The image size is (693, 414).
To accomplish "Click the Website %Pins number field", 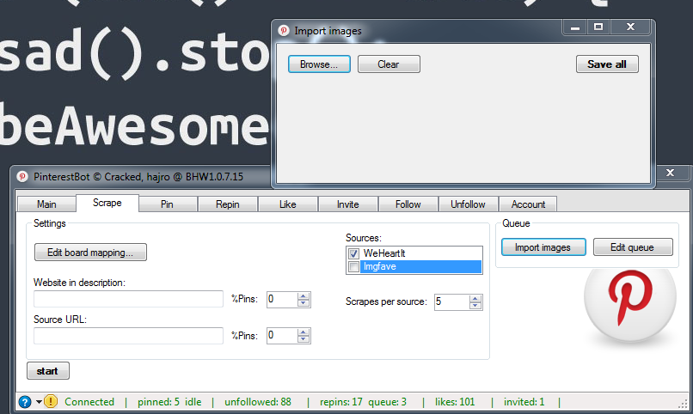I will [x=282, y=299].
